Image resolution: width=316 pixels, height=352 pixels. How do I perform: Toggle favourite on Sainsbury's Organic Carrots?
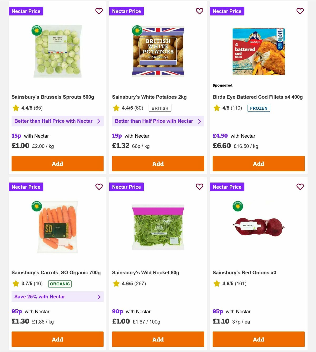click(x=99, y=187)
